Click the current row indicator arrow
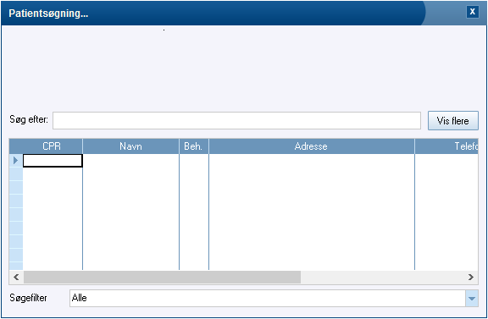 16,161
